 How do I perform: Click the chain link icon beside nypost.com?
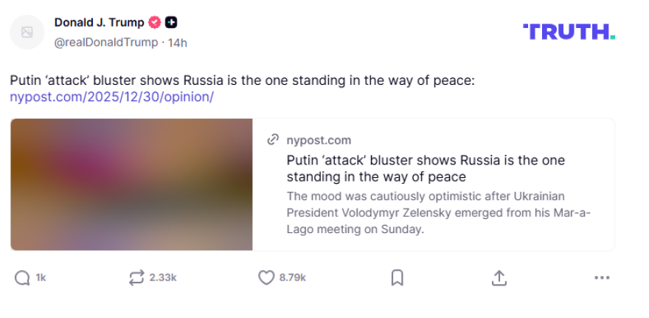273,139
